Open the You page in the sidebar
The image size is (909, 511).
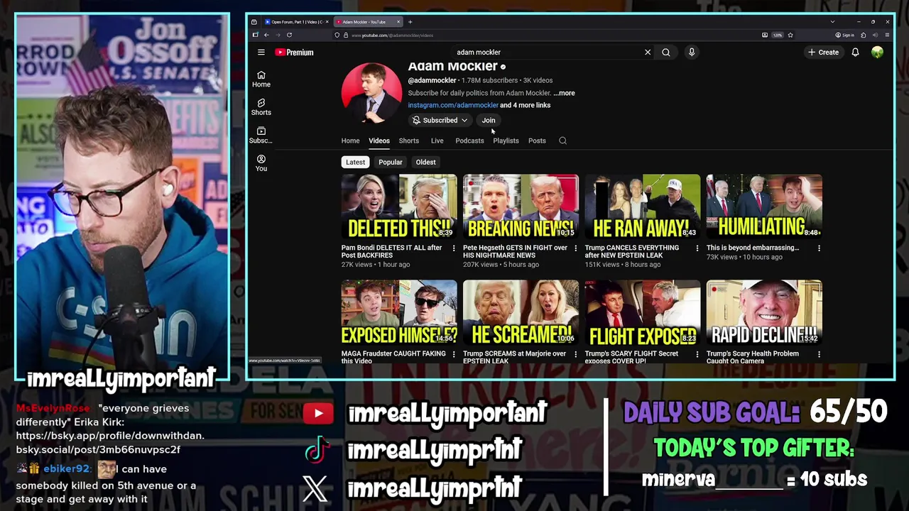click(261, 163)
